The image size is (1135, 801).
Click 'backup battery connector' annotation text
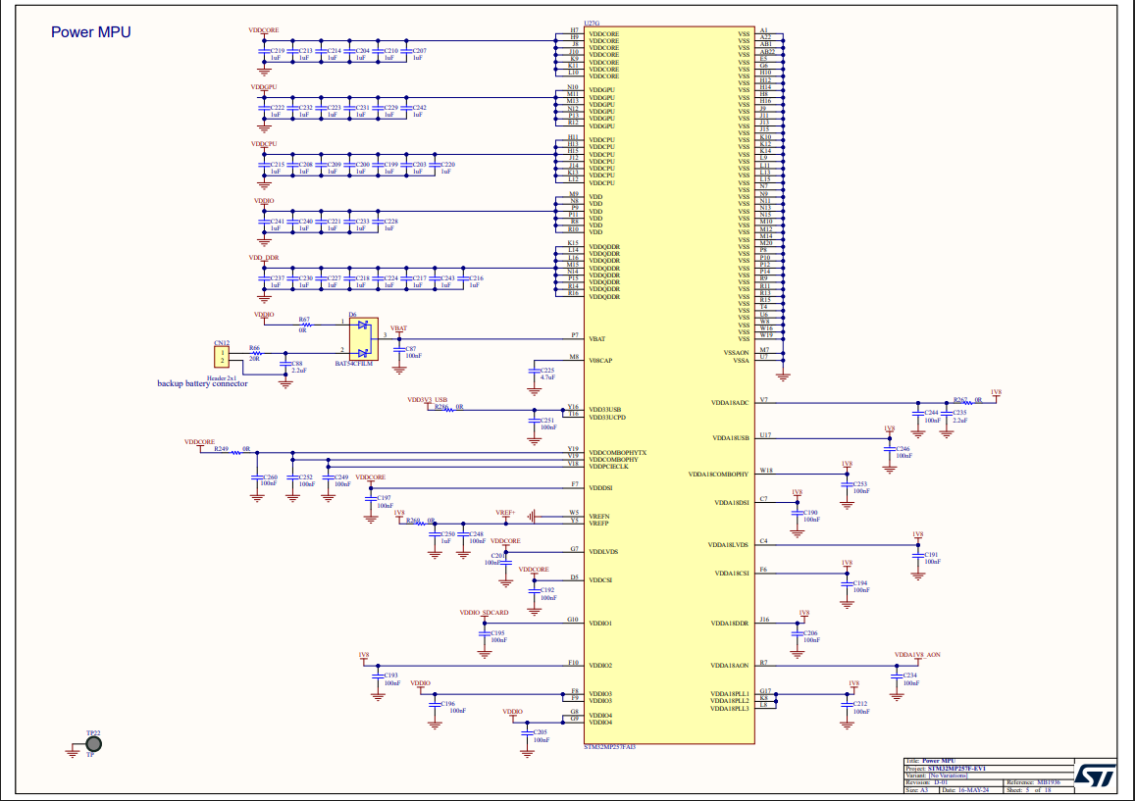point(203,383)
